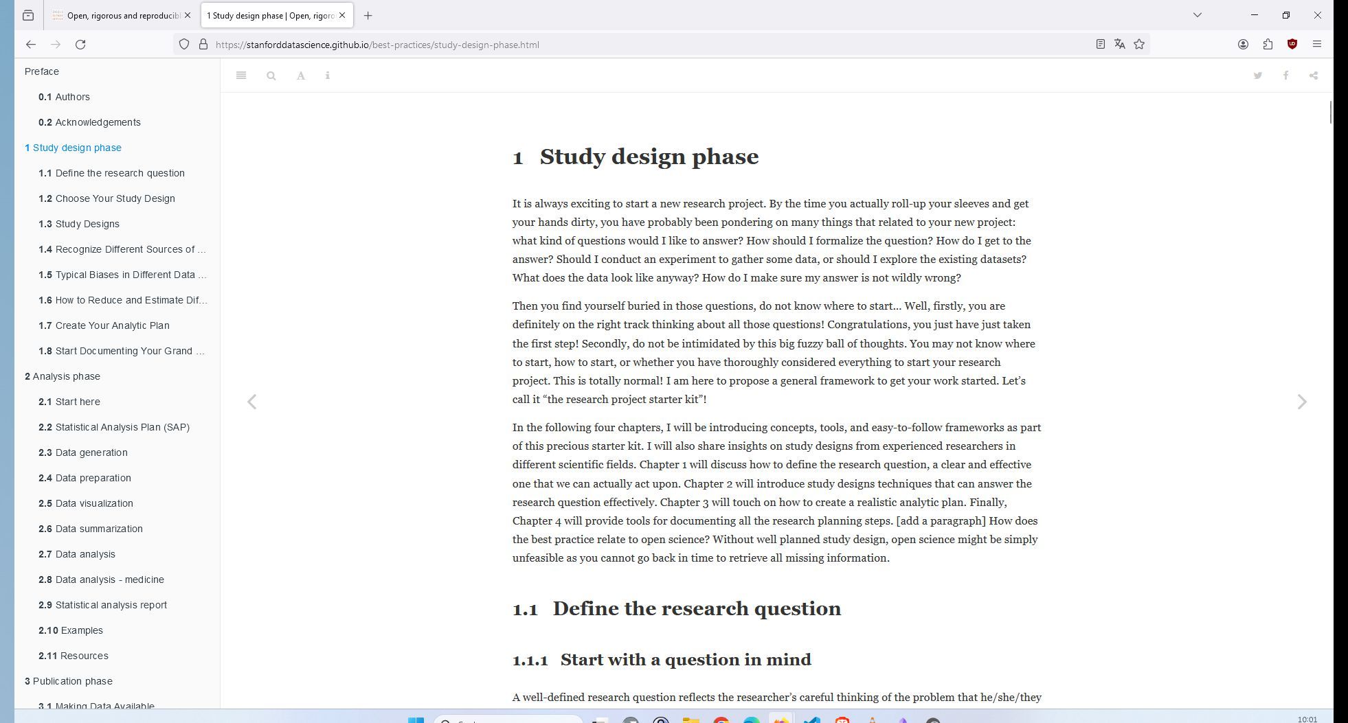Viewport: 1348px width, 723px height.
Task: Click the URL address bar field
Action: 646,44
